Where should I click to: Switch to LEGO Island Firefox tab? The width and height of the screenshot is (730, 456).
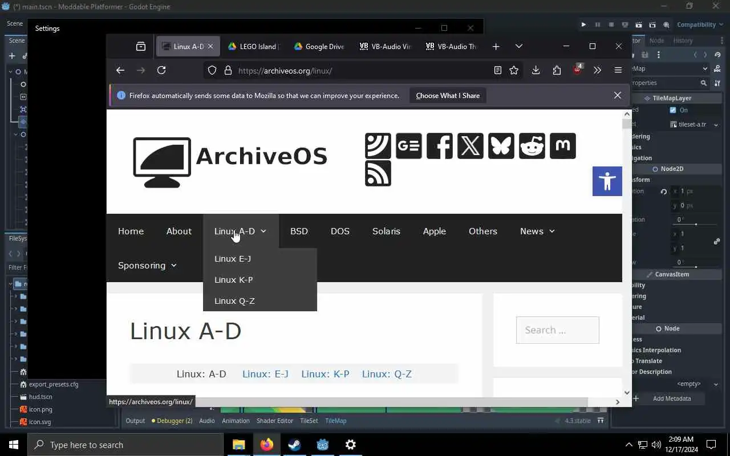253,47
